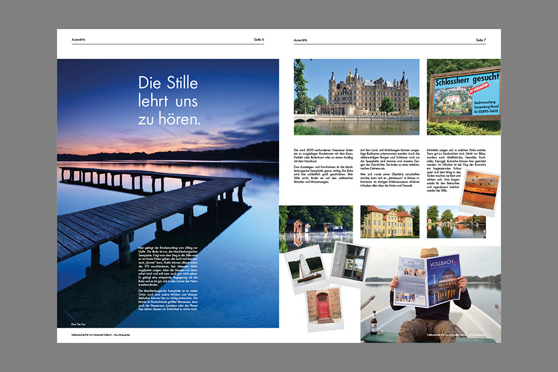Click the red door polaroid photo
558x372 pixels.
click(323, 306)
